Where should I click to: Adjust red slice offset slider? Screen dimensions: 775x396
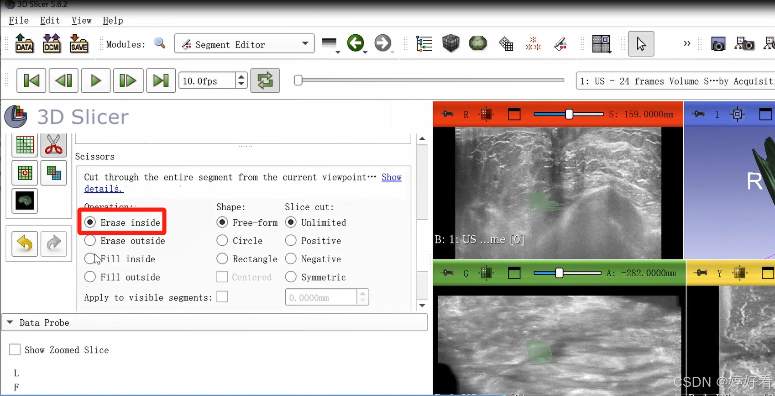(569, 114)
